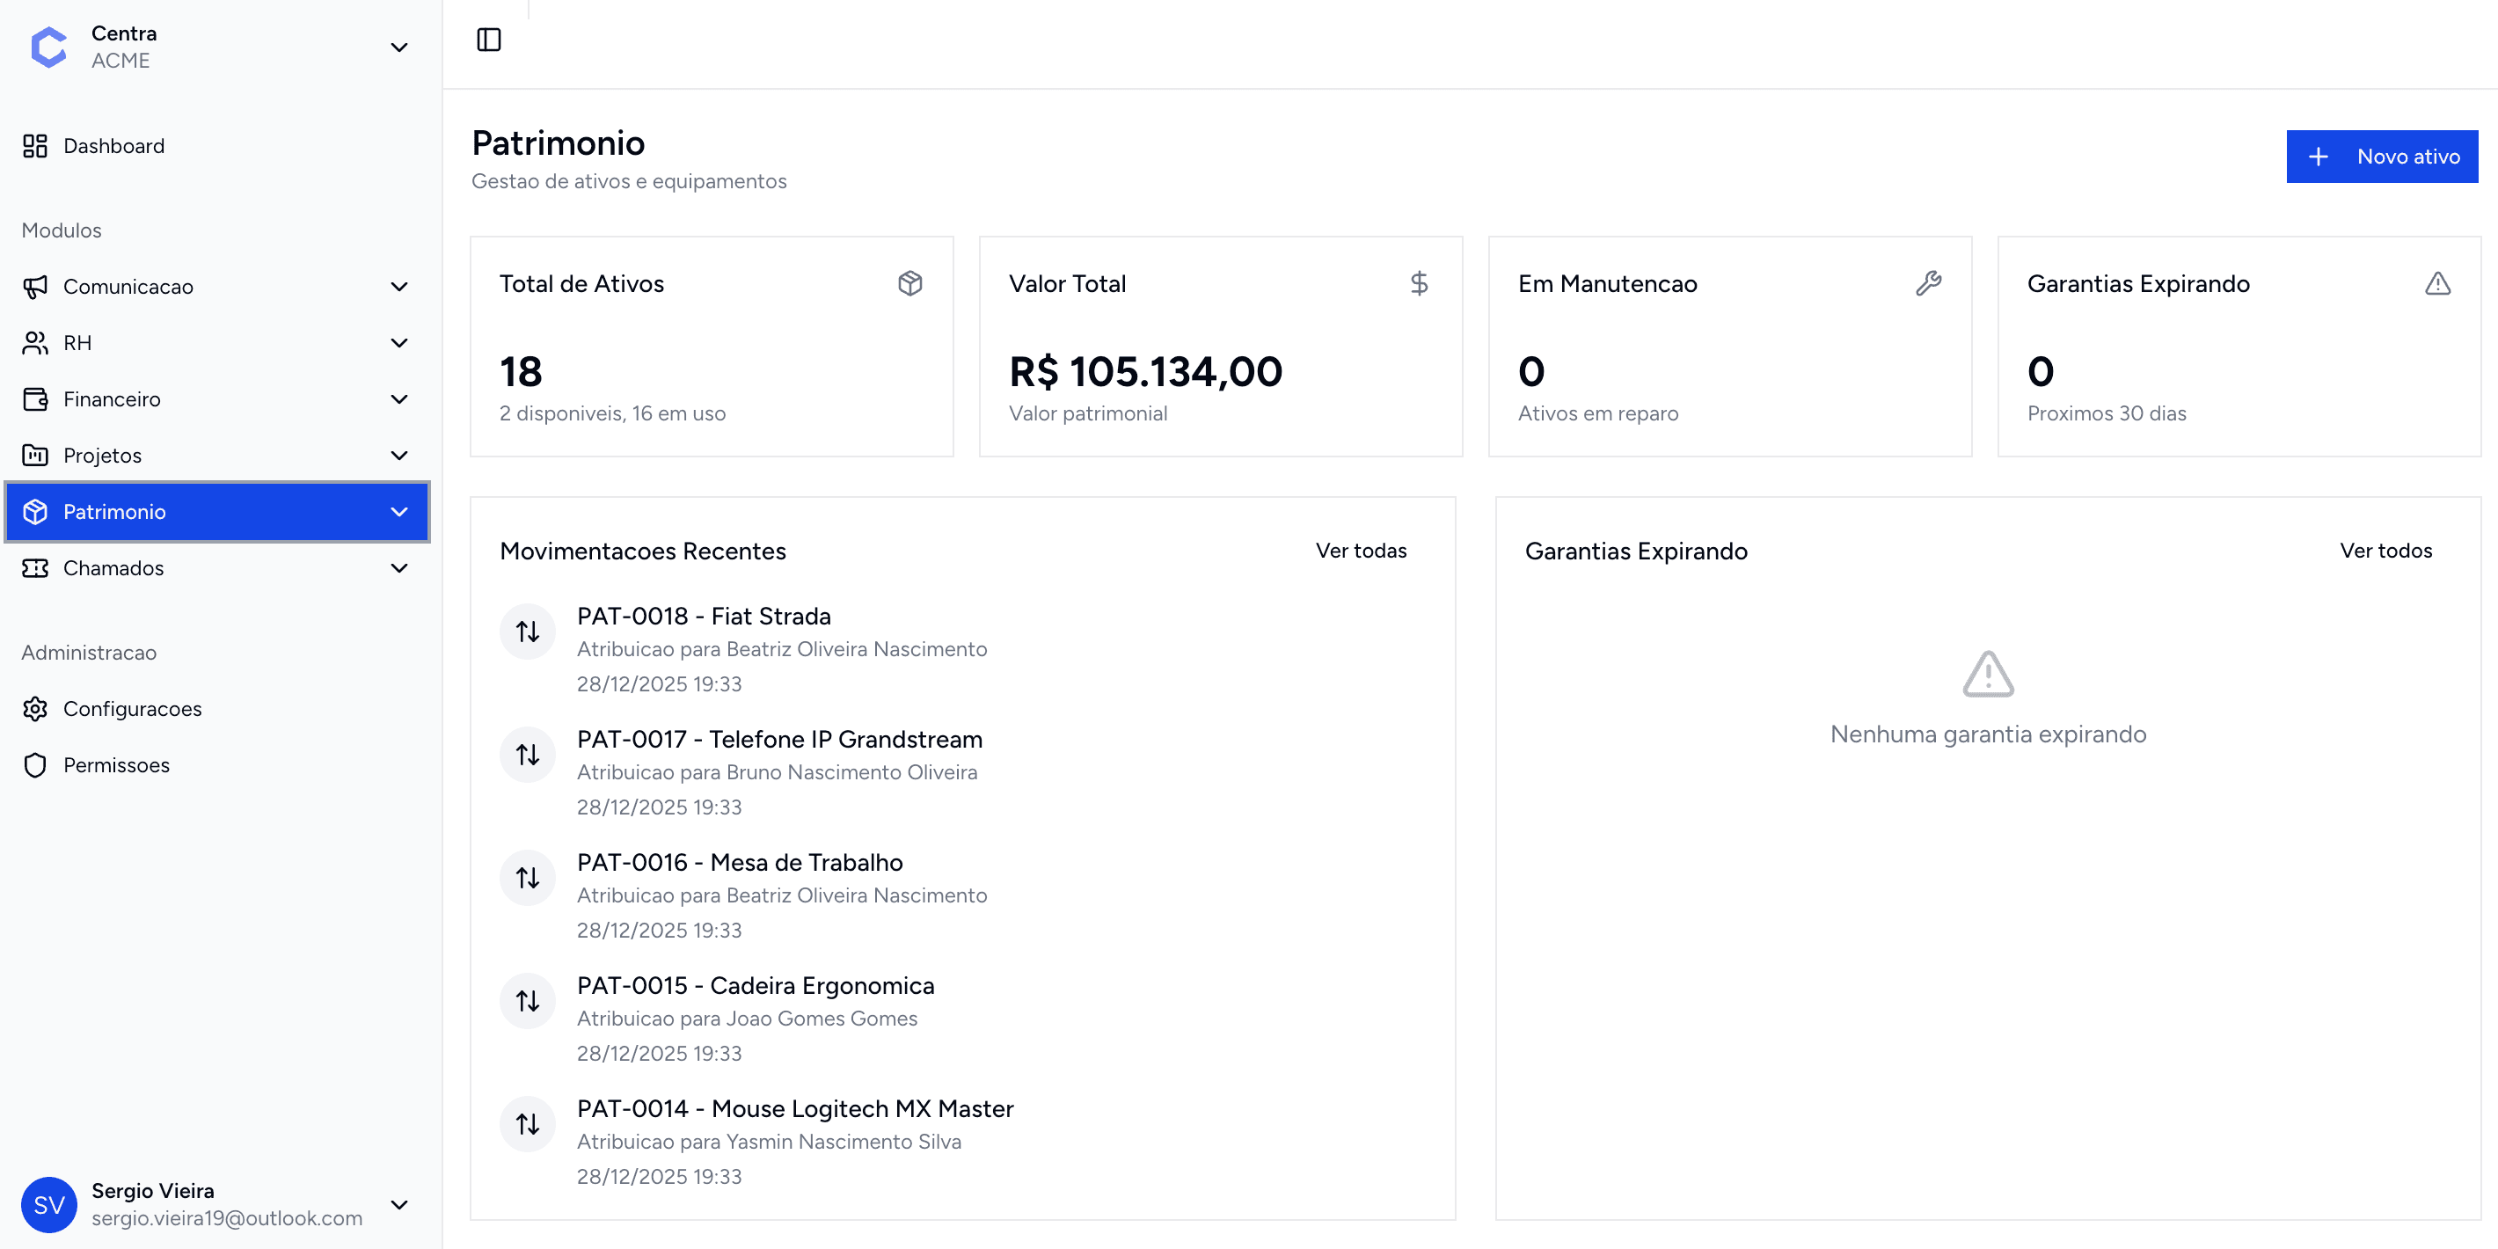
Task: Click the SV user avatar
Action: tap(48, 1204)
